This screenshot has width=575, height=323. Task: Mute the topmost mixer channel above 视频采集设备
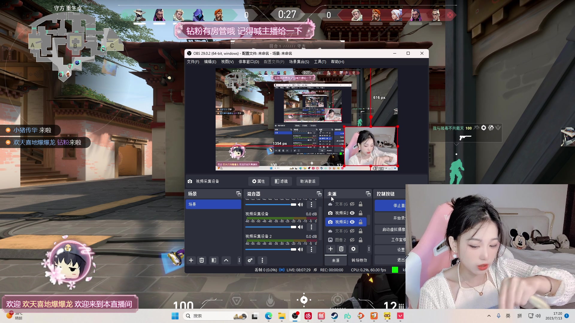point(300,205)
